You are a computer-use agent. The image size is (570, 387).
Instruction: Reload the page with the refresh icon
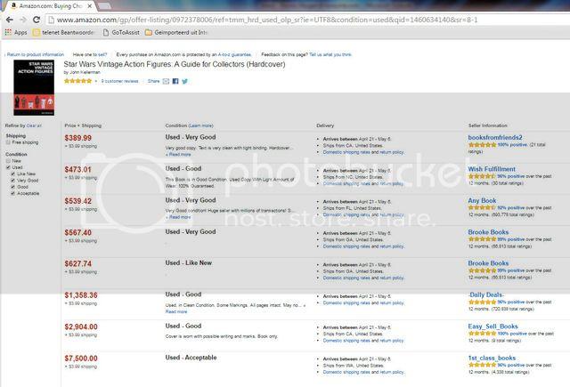pyautogui.click(x=36, y=20)
